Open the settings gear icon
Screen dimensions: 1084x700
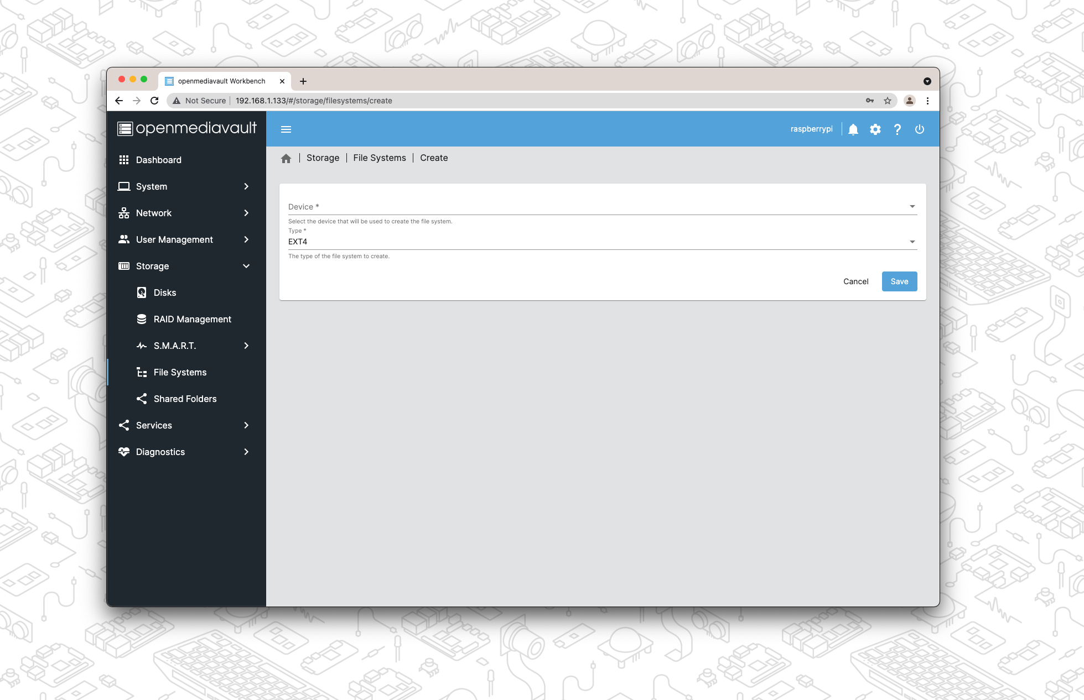(875, 129)
